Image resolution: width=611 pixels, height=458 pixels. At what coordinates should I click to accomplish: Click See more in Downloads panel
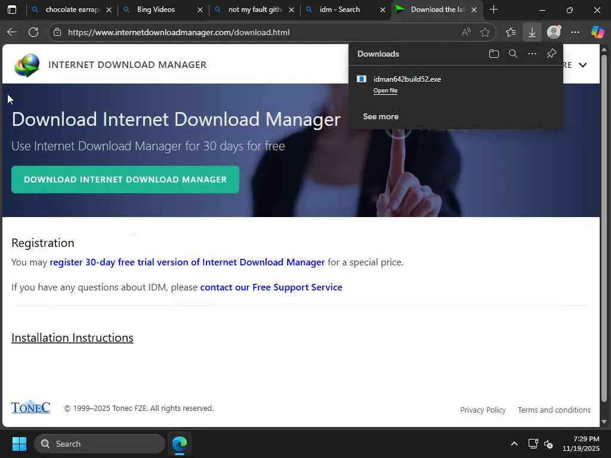(x=381, y=116)
